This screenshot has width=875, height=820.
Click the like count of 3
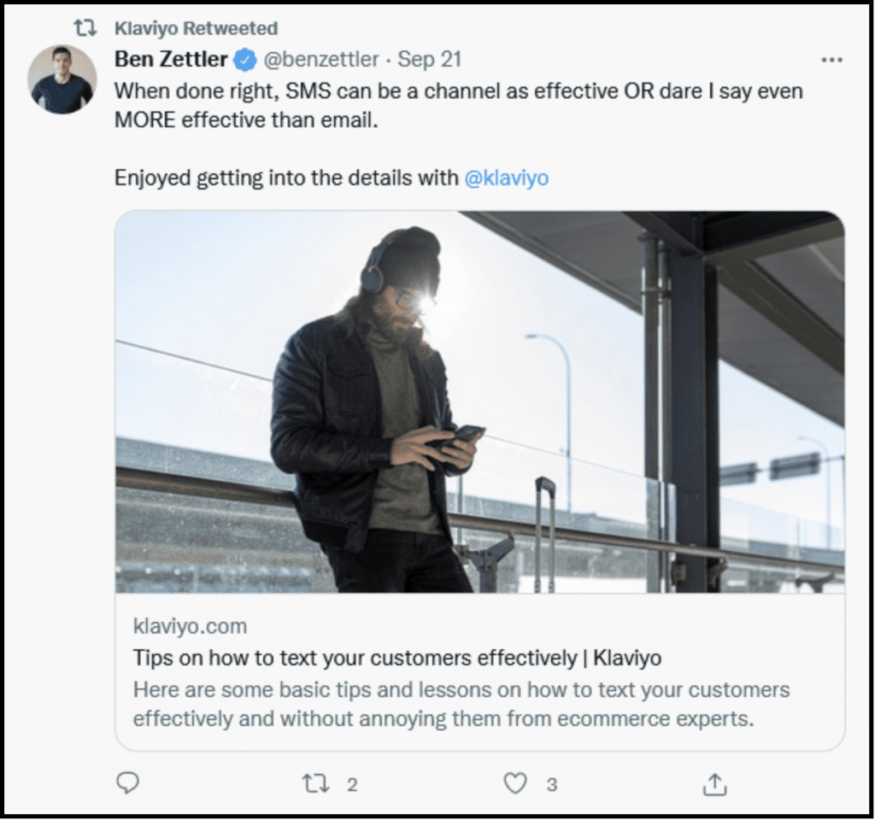point(552,784)
